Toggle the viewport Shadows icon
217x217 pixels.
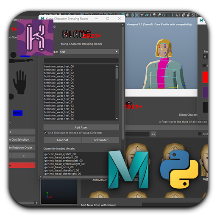pos(147,15)
